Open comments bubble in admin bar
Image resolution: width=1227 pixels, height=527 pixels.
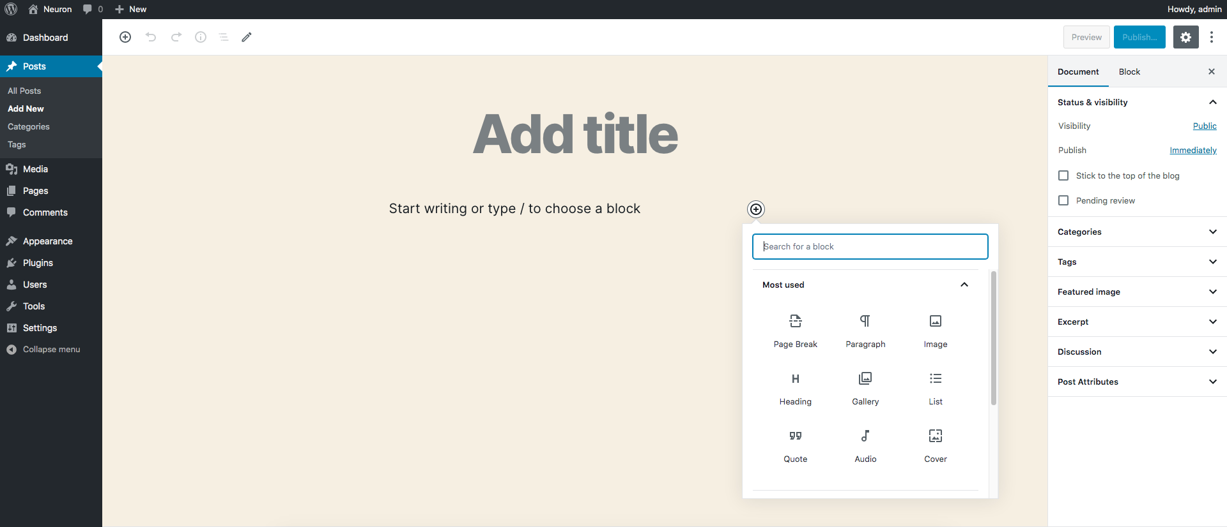click(93, 9)
